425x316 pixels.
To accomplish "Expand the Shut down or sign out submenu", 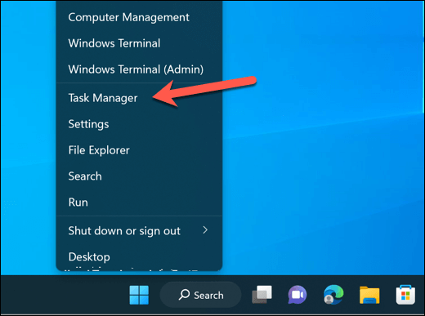I will 139,231.
